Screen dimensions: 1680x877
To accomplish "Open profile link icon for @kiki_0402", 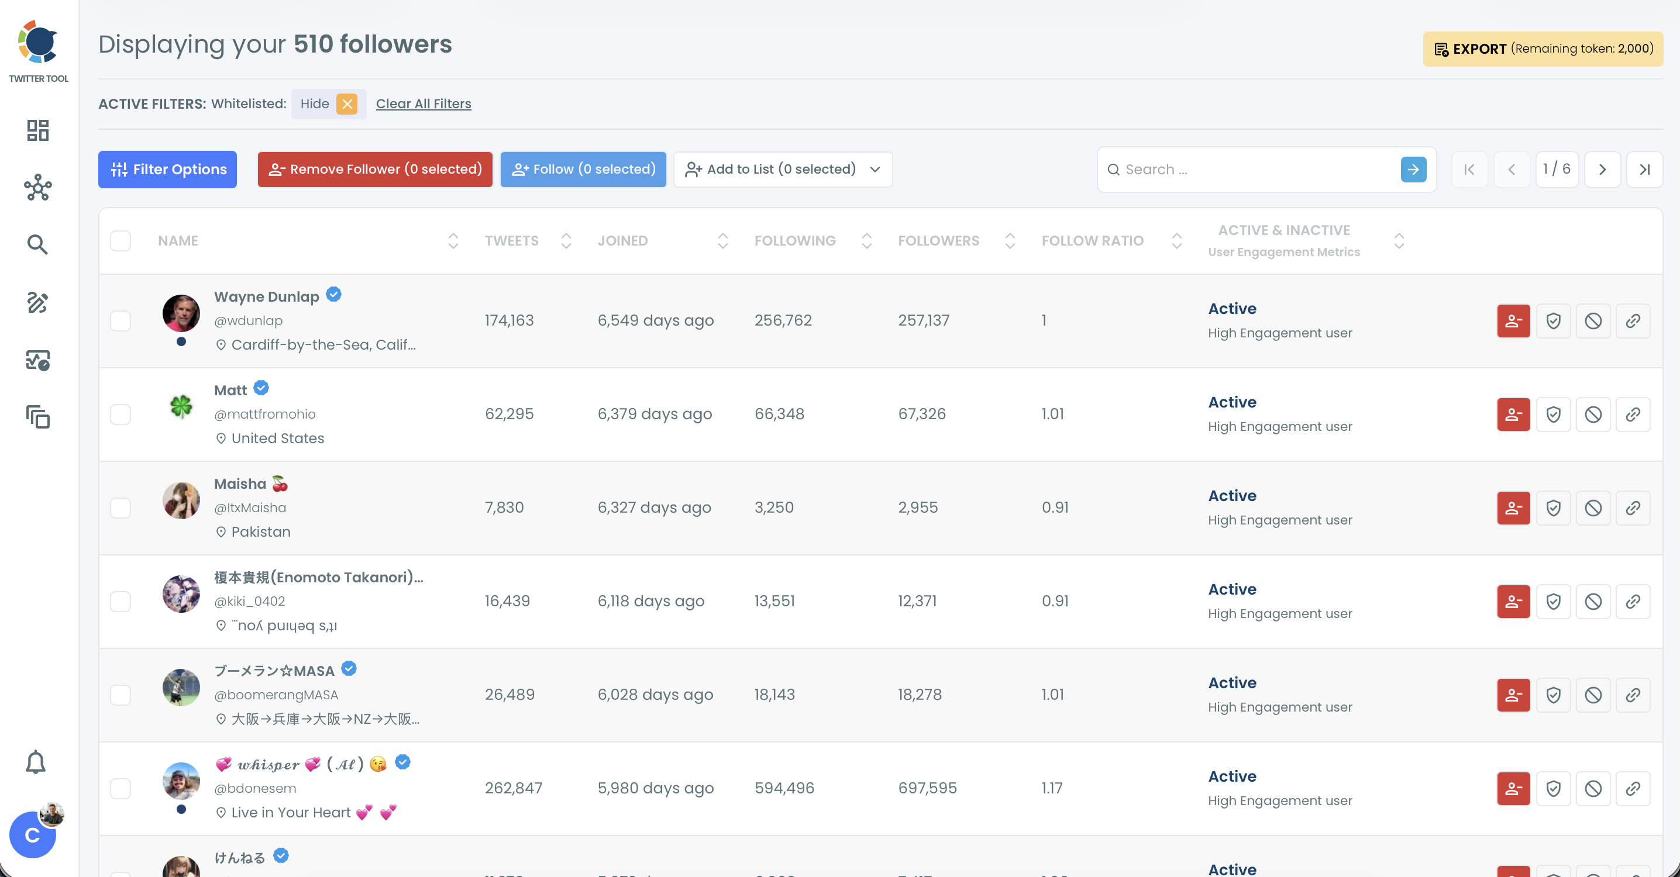I will click(x=1633, y=601).
